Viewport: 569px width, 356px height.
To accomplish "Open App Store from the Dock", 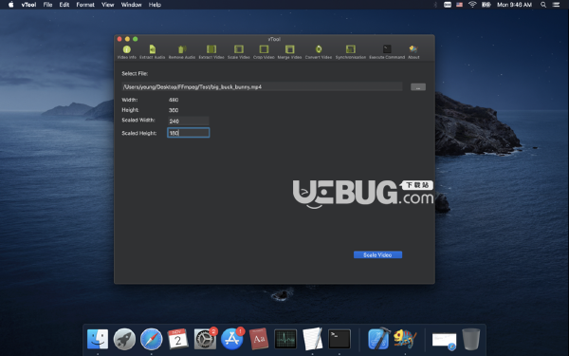I will 232,339.
